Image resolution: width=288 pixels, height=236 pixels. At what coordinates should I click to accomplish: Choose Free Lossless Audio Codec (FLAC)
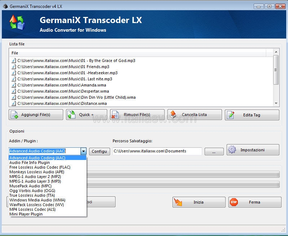tap(47, 167)
